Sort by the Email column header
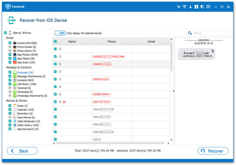Image resolution: width=236 pixels, height=165 pixels. coord(151,42)
